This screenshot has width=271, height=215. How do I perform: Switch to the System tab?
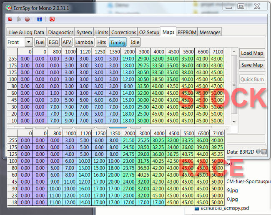click(84, 32)
